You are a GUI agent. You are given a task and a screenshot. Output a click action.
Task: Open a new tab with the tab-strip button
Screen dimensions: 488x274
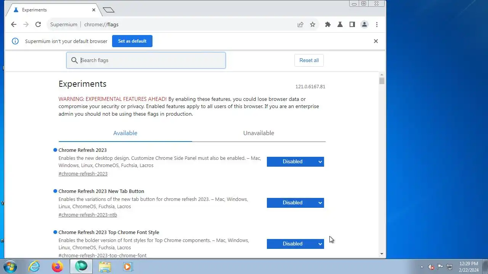[109, 10]
